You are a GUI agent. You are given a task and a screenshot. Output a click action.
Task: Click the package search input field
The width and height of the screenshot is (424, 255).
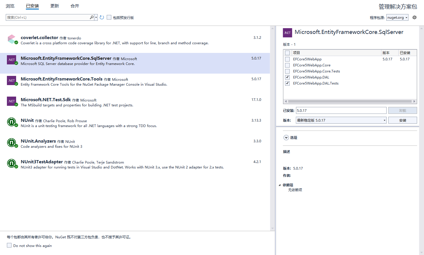48,17
